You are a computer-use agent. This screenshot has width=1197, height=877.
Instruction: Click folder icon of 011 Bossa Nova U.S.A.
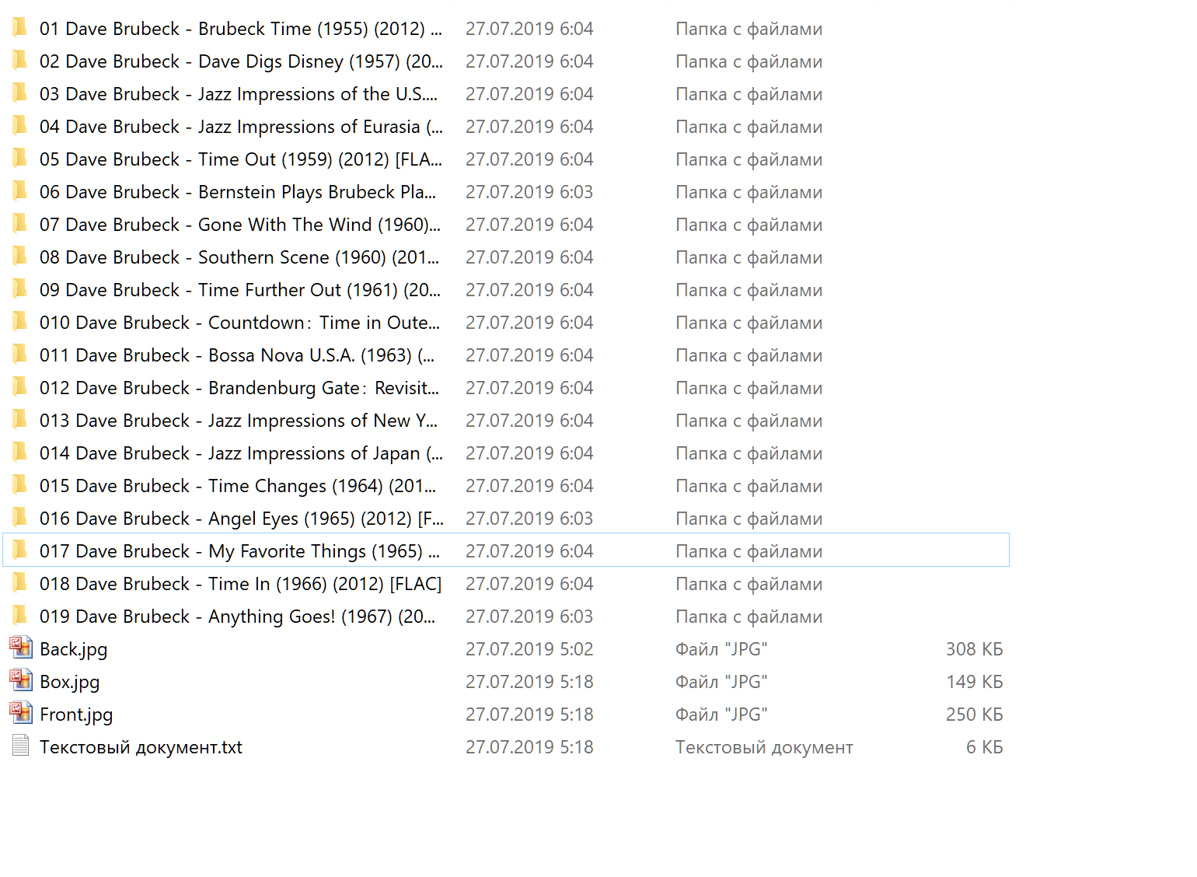(x=19, y=355)
